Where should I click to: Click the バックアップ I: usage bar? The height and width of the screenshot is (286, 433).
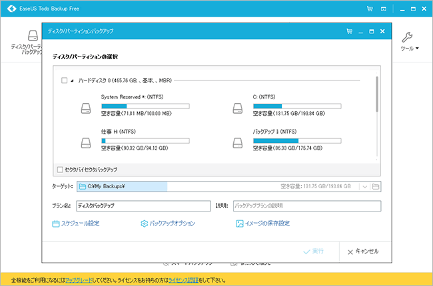click(x=297, y=140)
